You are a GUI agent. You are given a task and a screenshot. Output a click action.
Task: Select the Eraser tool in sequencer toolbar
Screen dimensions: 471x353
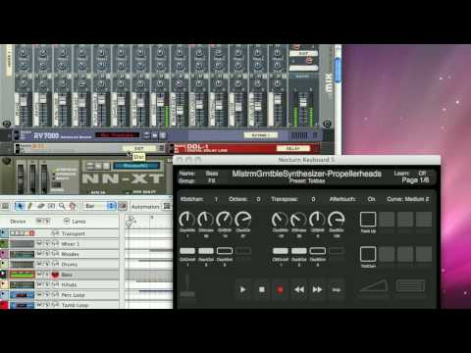41,206
